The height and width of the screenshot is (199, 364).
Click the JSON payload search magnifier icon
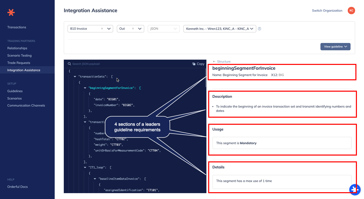[x=69, y=64]
